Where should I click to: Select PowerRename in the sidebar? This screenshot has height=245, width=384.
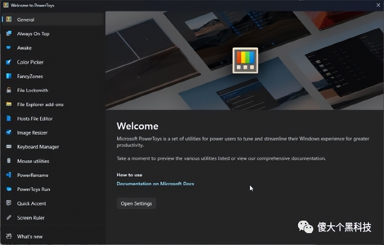52,175
